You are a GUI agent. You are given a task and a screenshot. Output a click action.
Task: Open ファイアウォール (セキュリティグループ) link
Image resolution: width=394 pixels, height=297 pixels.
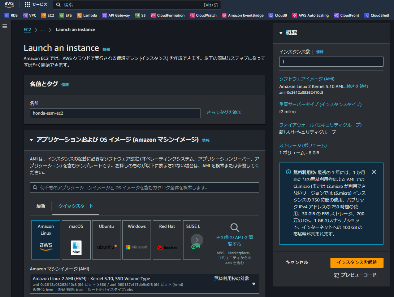pyautogui.click(x=320, y=125)
